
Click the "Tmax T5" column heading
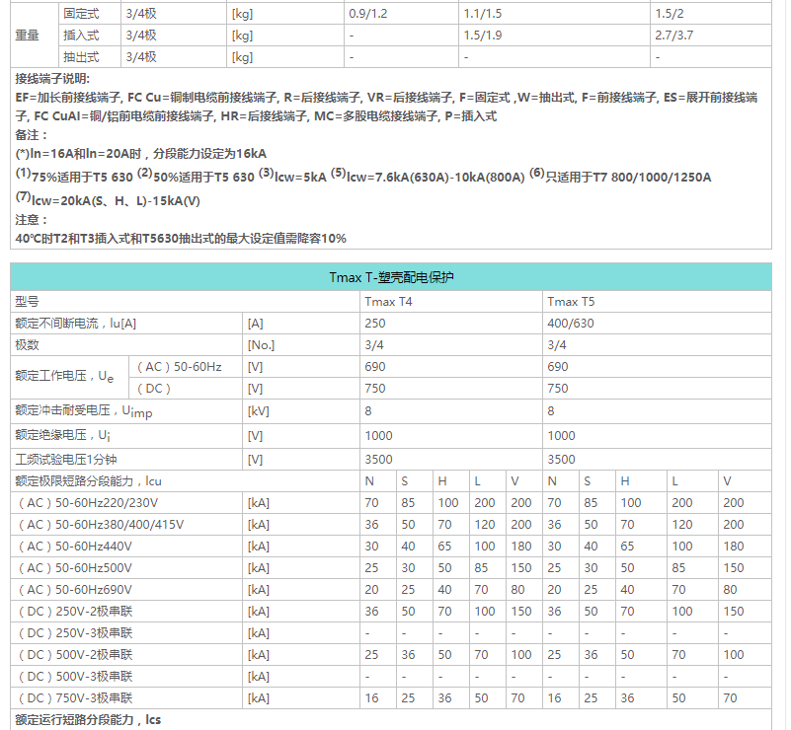click(571, 302)
